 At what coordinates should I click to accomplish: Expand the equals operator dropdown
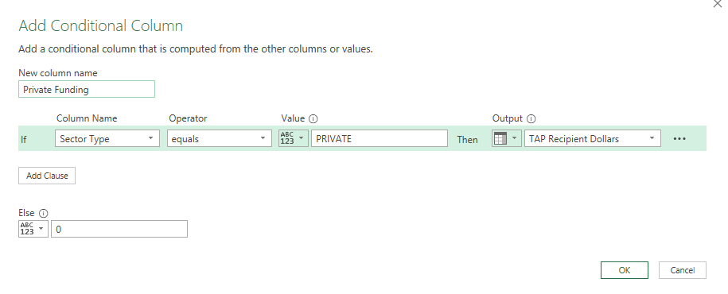pyautogui.click(x=220, y=138)
